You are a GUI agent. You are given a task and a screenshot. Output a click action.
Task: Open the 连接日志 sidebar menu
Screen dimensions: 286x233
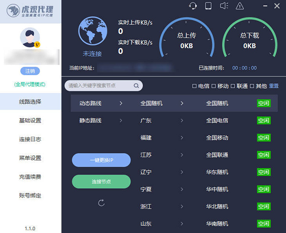(x=30, y=139)
